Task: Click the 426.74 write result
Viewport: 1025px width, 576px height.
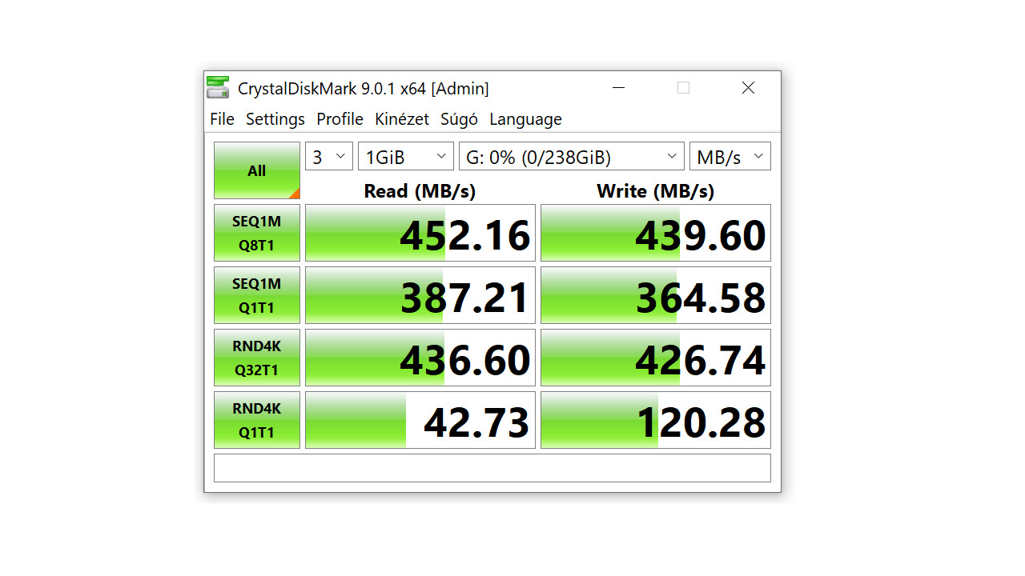Action: [x=656, y=358]
